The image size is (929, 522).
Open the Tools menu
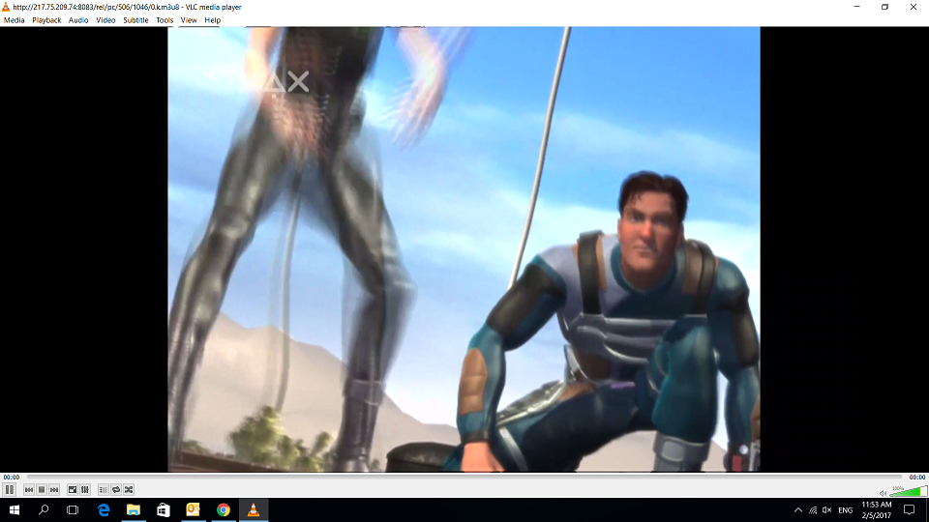[165, 20]
